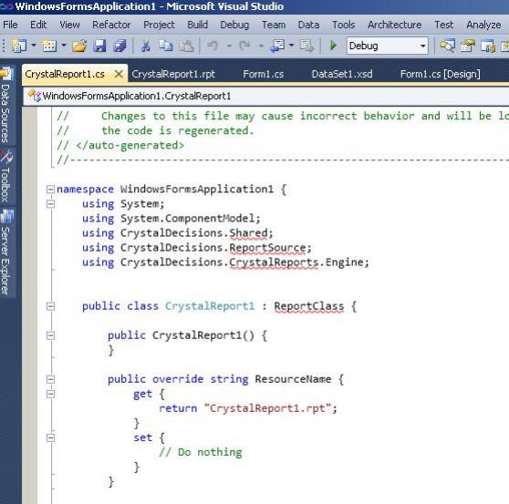
Task: Open the Navigate Backward dropdown arrow
Action: tap(292, 46)
